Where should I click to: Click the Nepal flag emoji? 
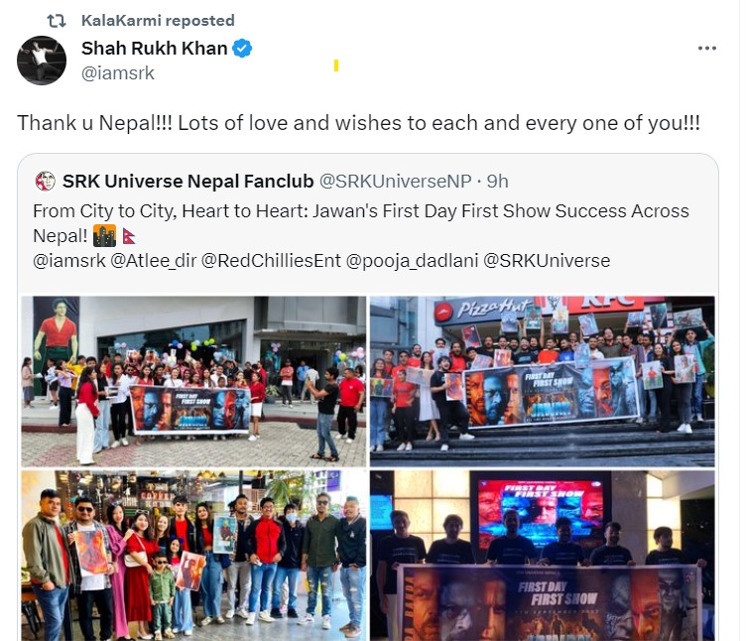[x=129, y=236]
